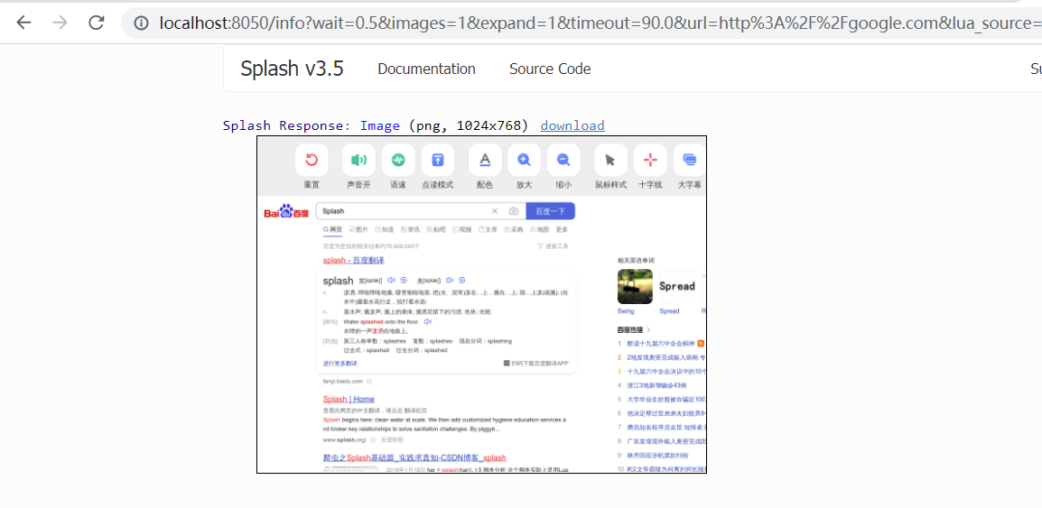Click the Swing word thumbnail image
The image size is (1042, 508).
point(635,286)
